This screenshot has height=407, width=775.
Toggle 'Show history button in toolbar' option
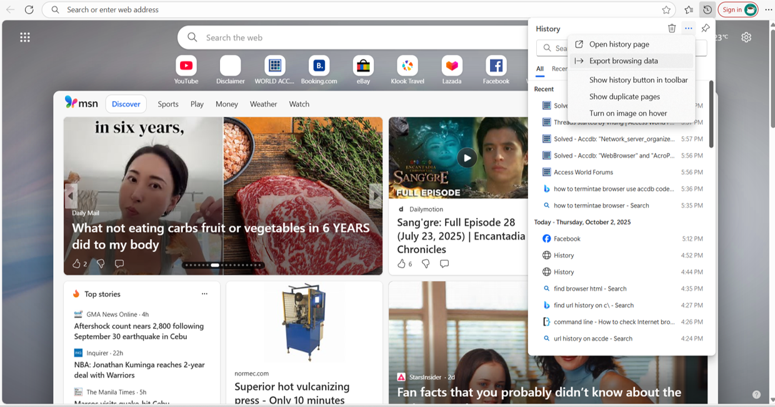coord(638,80)
